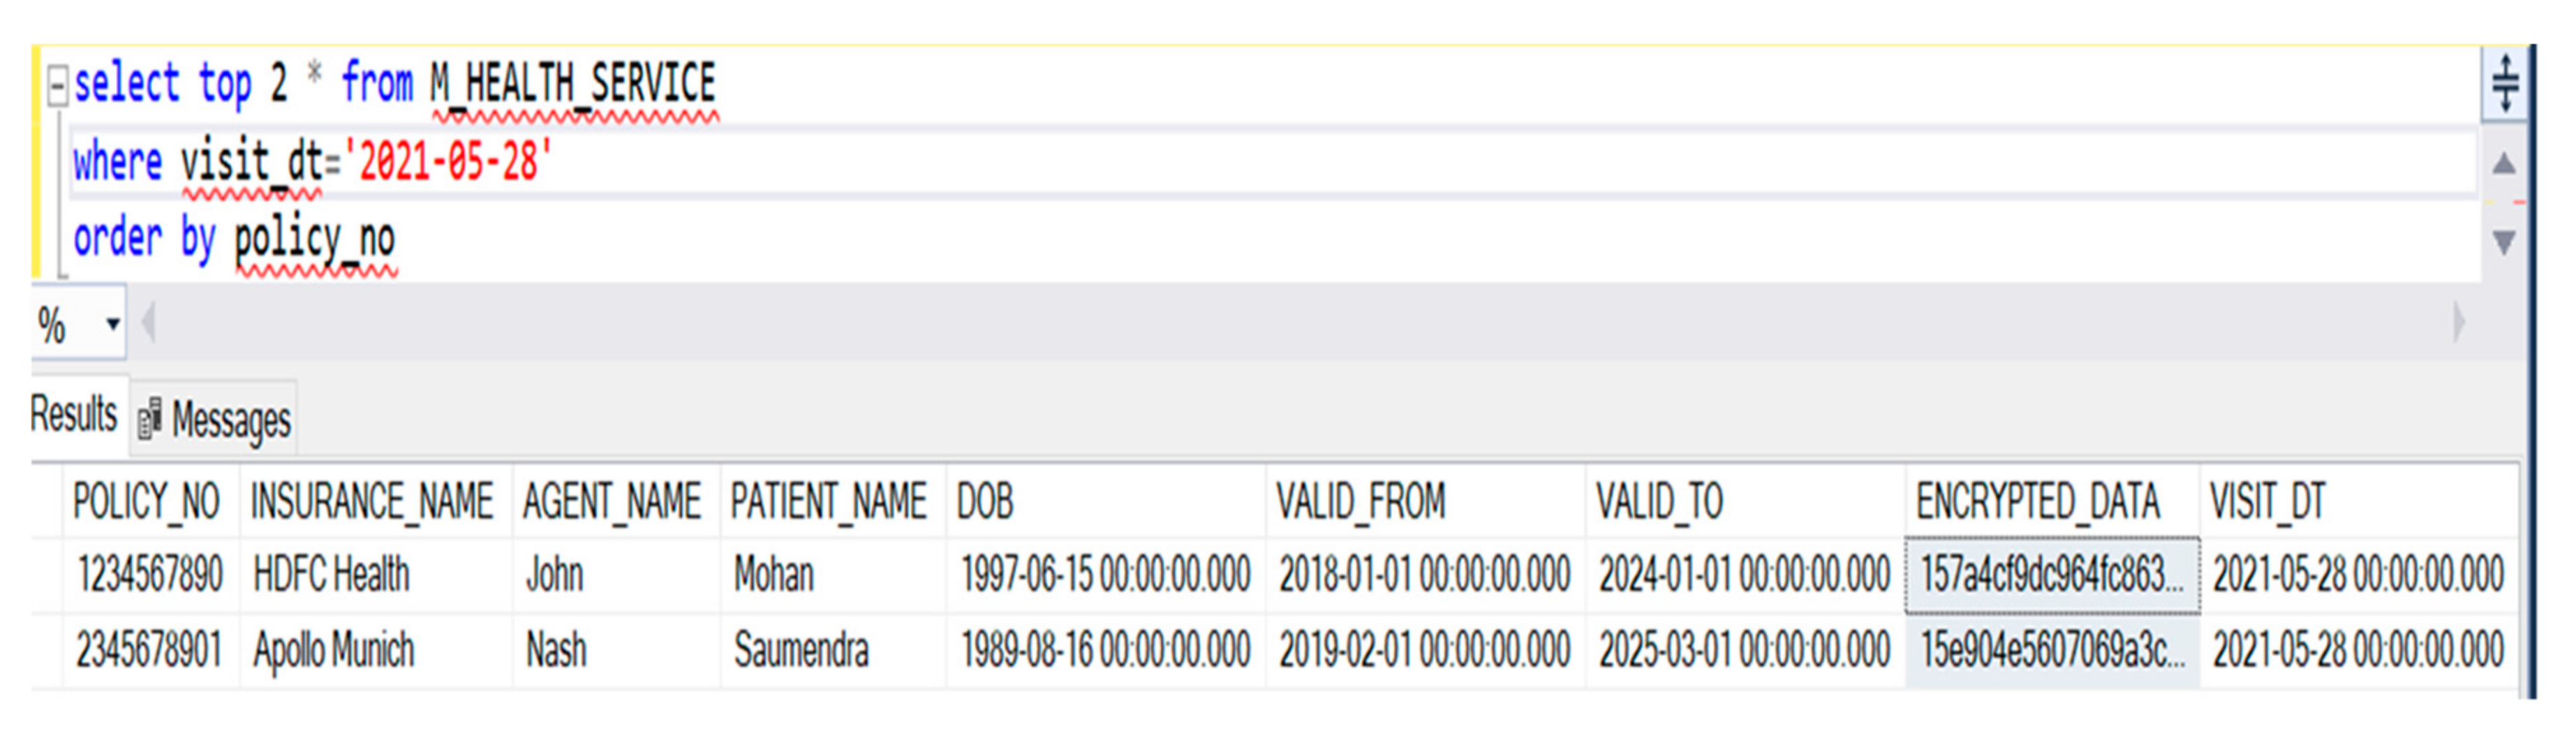Screen dimensions: 2576x731
Task: Click the horizontal scroll right arrow
Action: coord(2459,323)
